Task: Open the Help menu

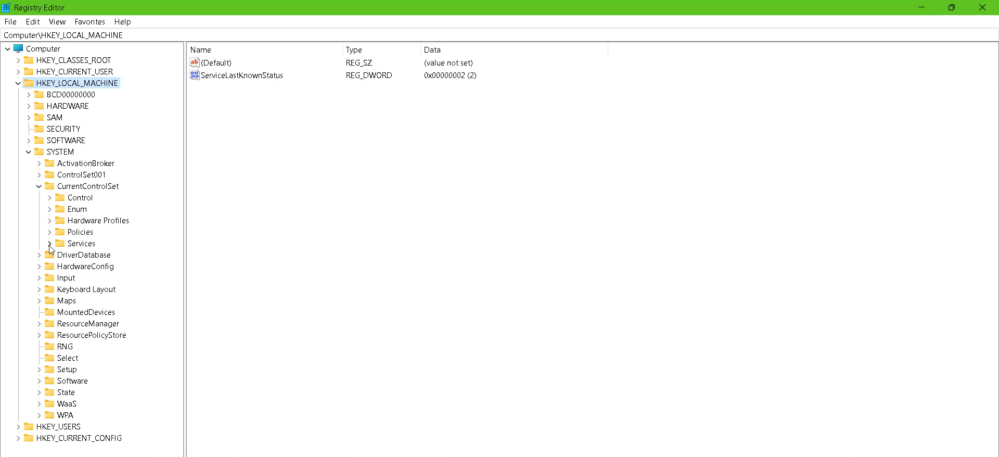Action: [123, 22]
